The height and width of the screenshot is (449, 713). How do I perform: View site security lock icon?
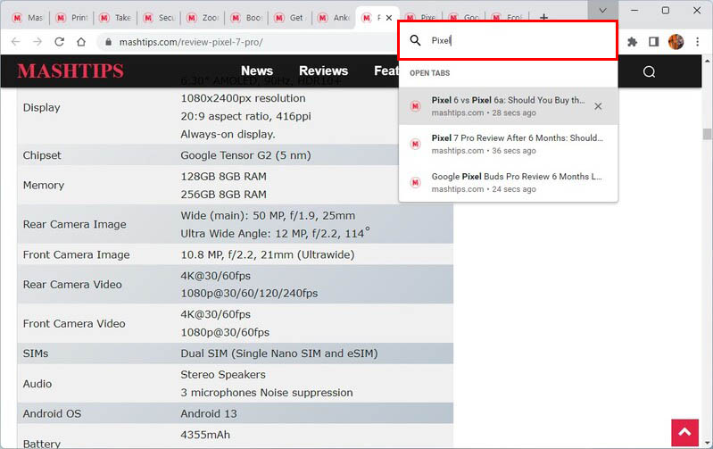[108, 42]
